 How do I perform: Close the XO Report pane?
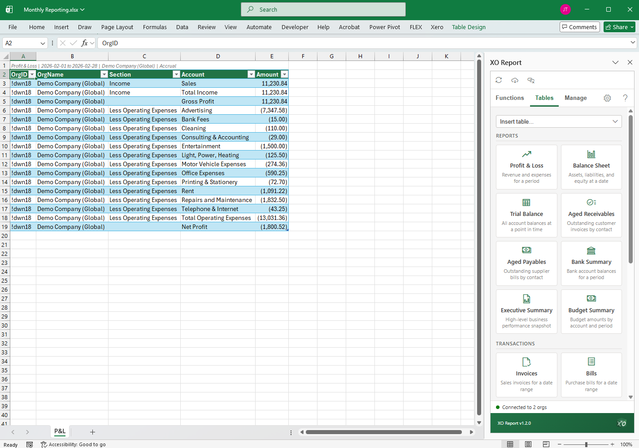[x=630, y=62]
